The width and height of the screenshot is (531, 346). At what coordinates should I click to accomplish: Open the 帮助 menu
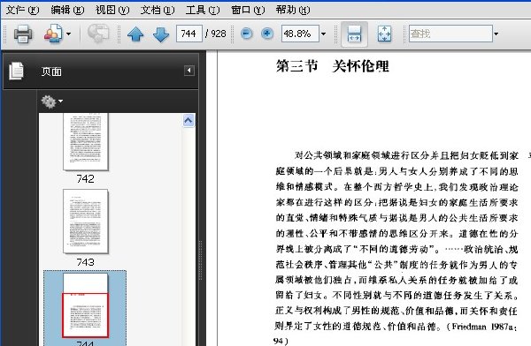click(x=293, y=10)
